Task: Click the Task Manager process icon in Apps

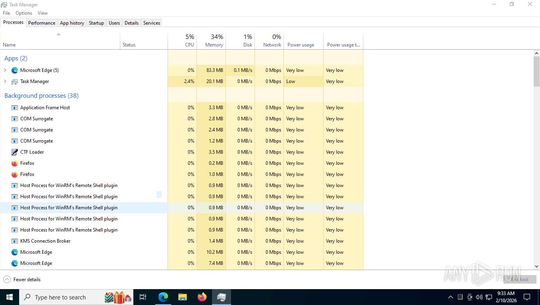Action: pos(15,81)
